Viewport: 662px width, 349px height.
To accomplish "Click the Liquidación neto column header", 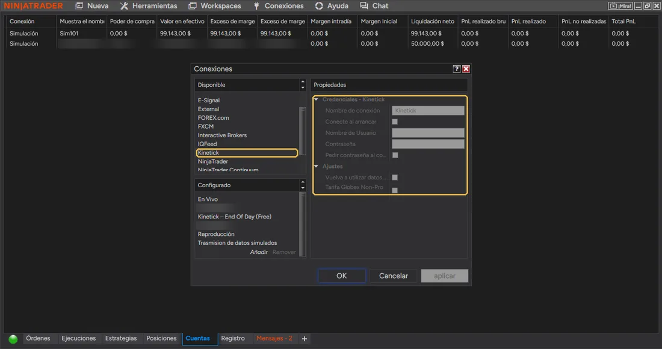I will click(x=433, y=22).
